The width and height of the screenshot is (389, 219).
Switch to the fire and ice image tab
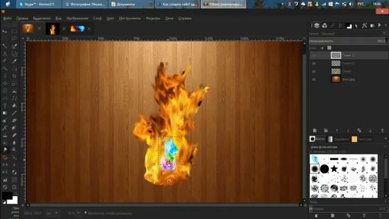77,29
